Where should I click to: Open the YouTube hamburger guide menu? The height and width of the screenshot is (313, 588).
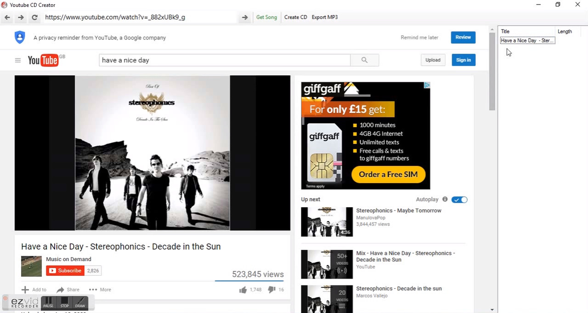pos(18,60)
